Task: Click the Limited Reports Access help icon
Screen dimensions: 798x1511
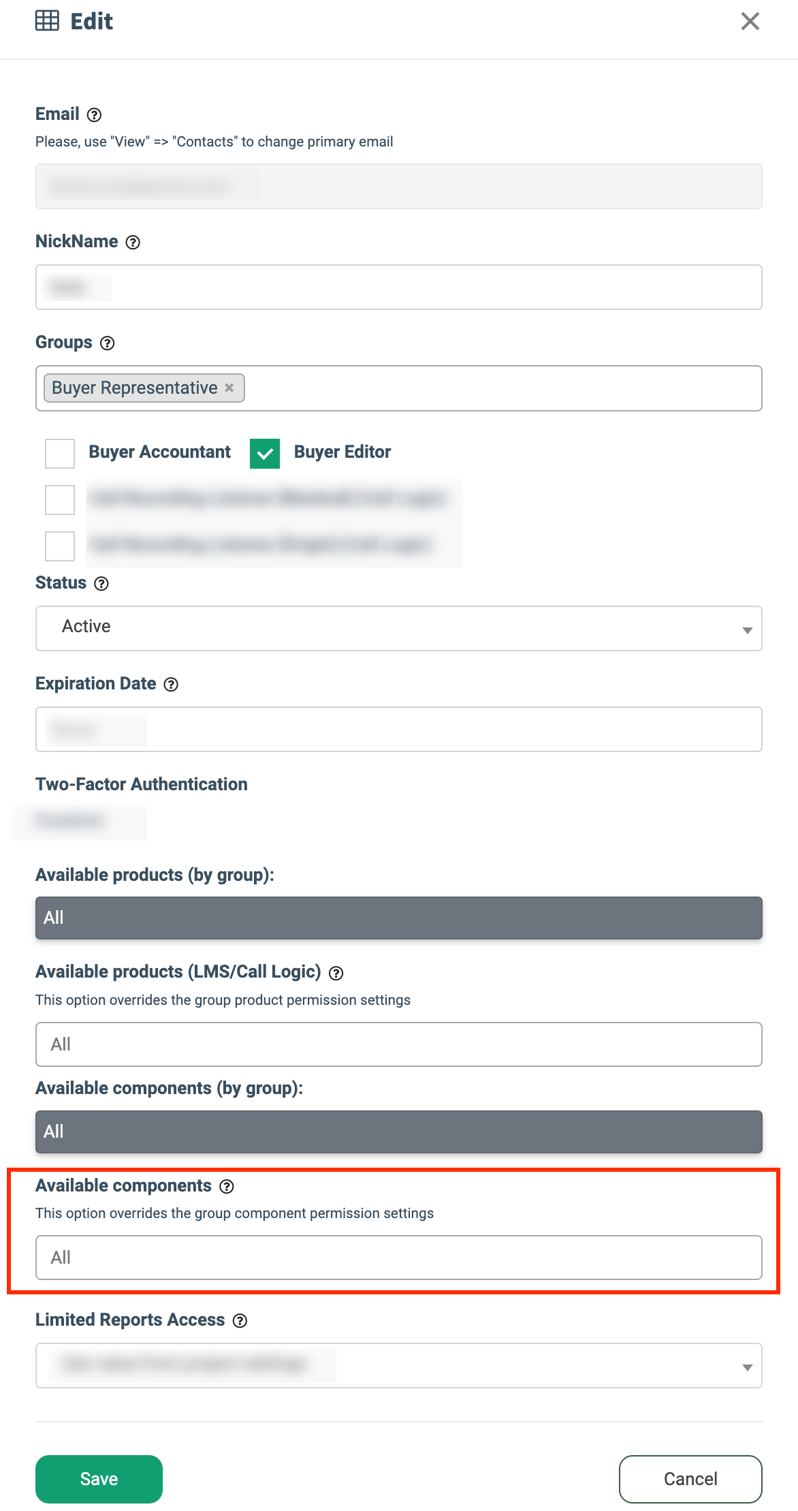Action: pos(240,1321)
